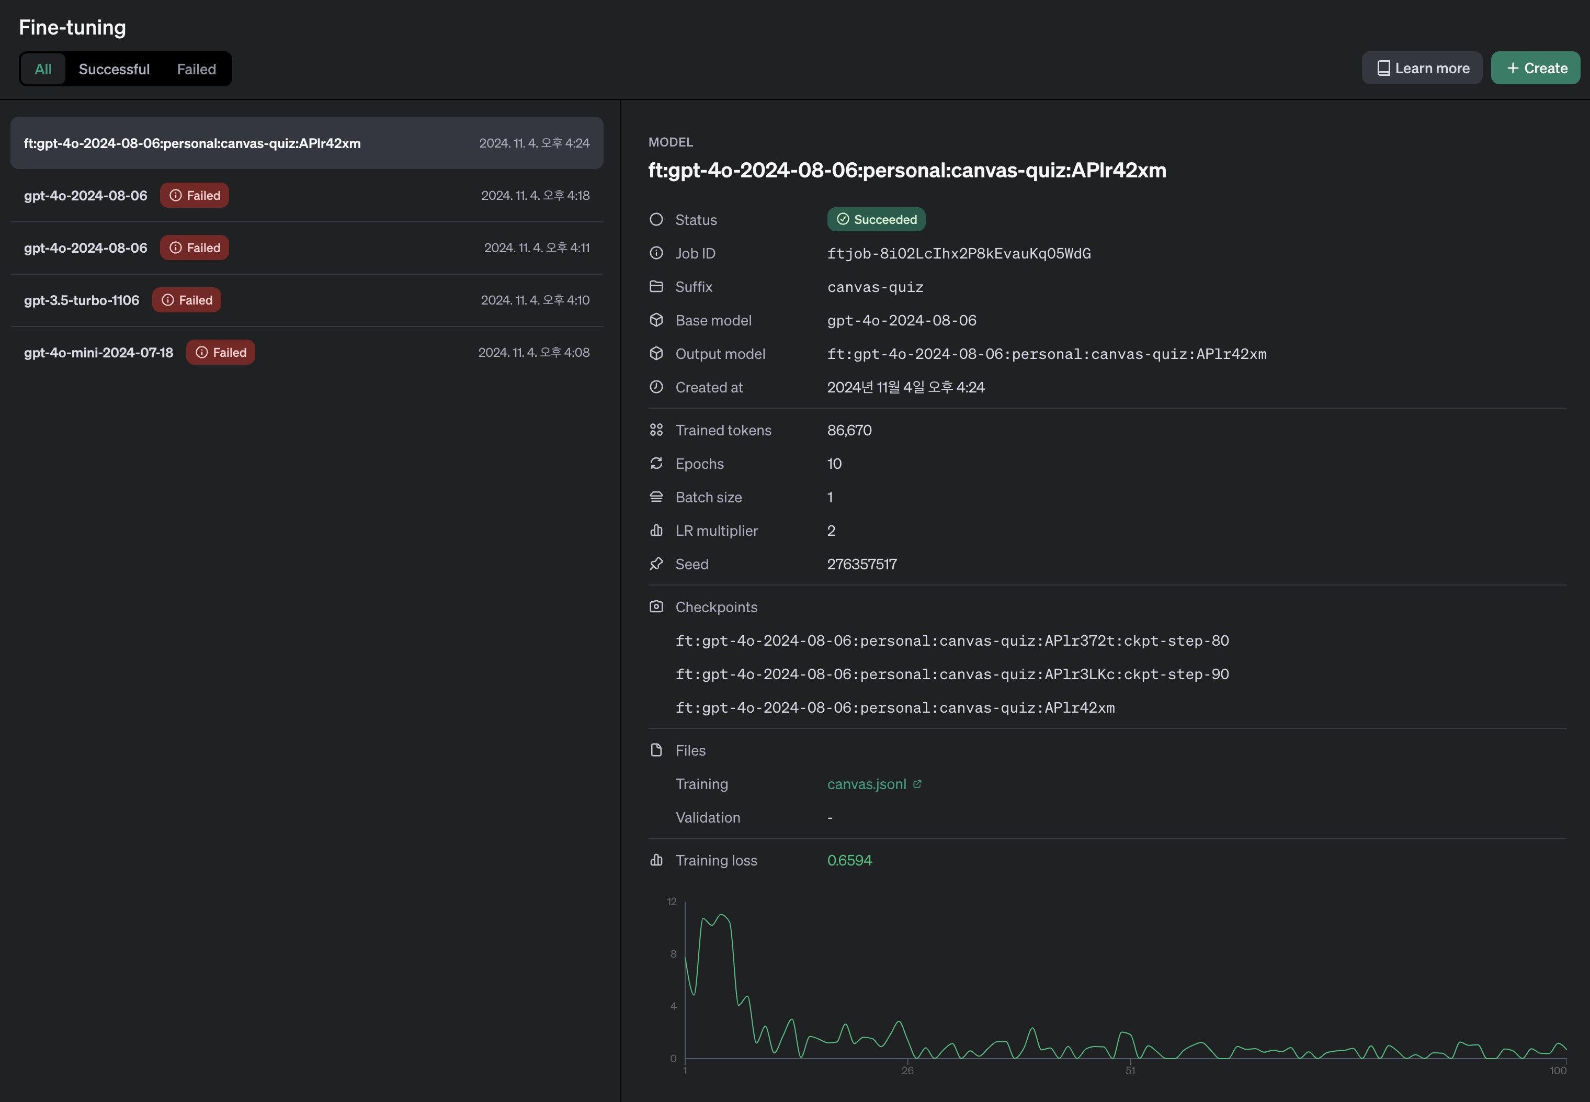The image size is (1590, 1102).
Task: Click the Failed badge on gpt-3.5-turbo-1106
Action: tap(186, 300)
